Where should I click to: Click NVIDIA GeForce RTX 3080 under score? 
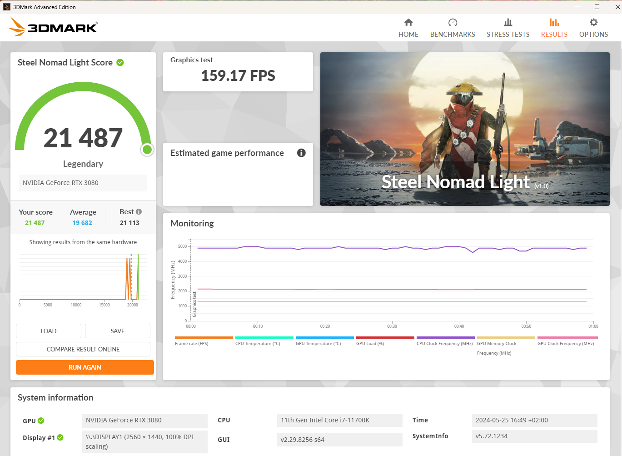click(83, 183)
